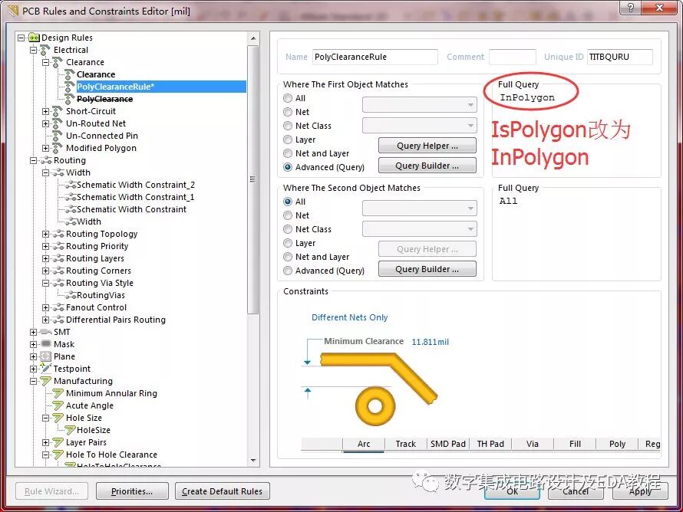Open Query Builder for second object
The width and height of the screenshot is (683, 512).
click(x=427, y=269)
